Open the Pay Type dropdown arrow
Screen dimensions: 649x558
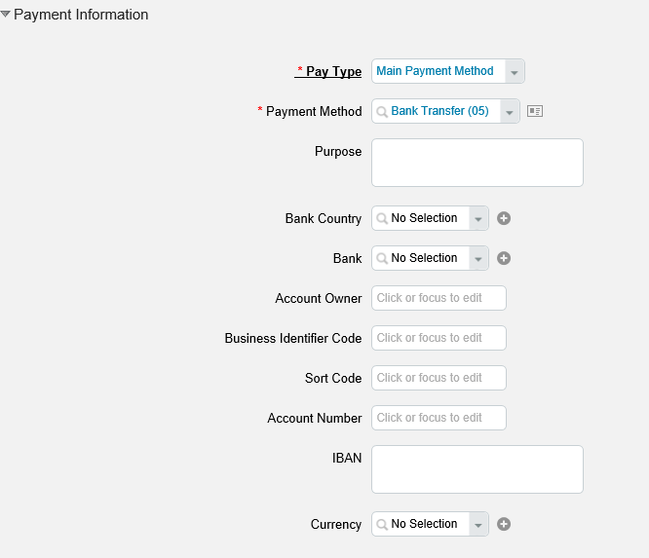(515, 71)
